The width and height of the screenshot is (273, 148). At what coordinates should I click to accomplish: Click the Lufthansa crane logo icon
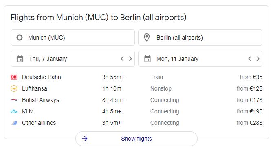click(x=14, y=88)
